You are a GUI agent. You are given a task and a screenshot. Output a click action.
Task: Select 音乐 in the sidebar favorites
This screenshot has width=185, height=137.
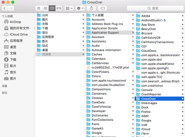tap(13, 72)
